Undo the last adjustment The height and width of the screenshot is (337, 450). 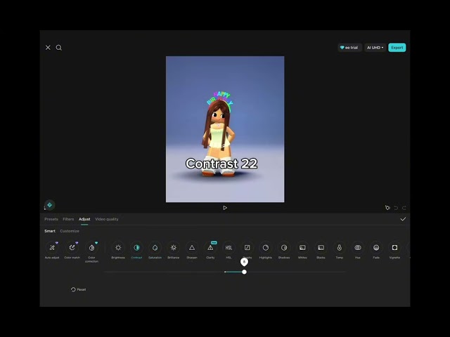pyautogui.click(x=396, y=208)
